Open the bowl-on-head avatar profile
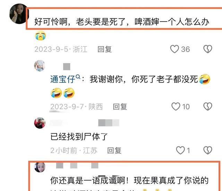The width and height of the screenshot is (222, 191). coord(40,66)
